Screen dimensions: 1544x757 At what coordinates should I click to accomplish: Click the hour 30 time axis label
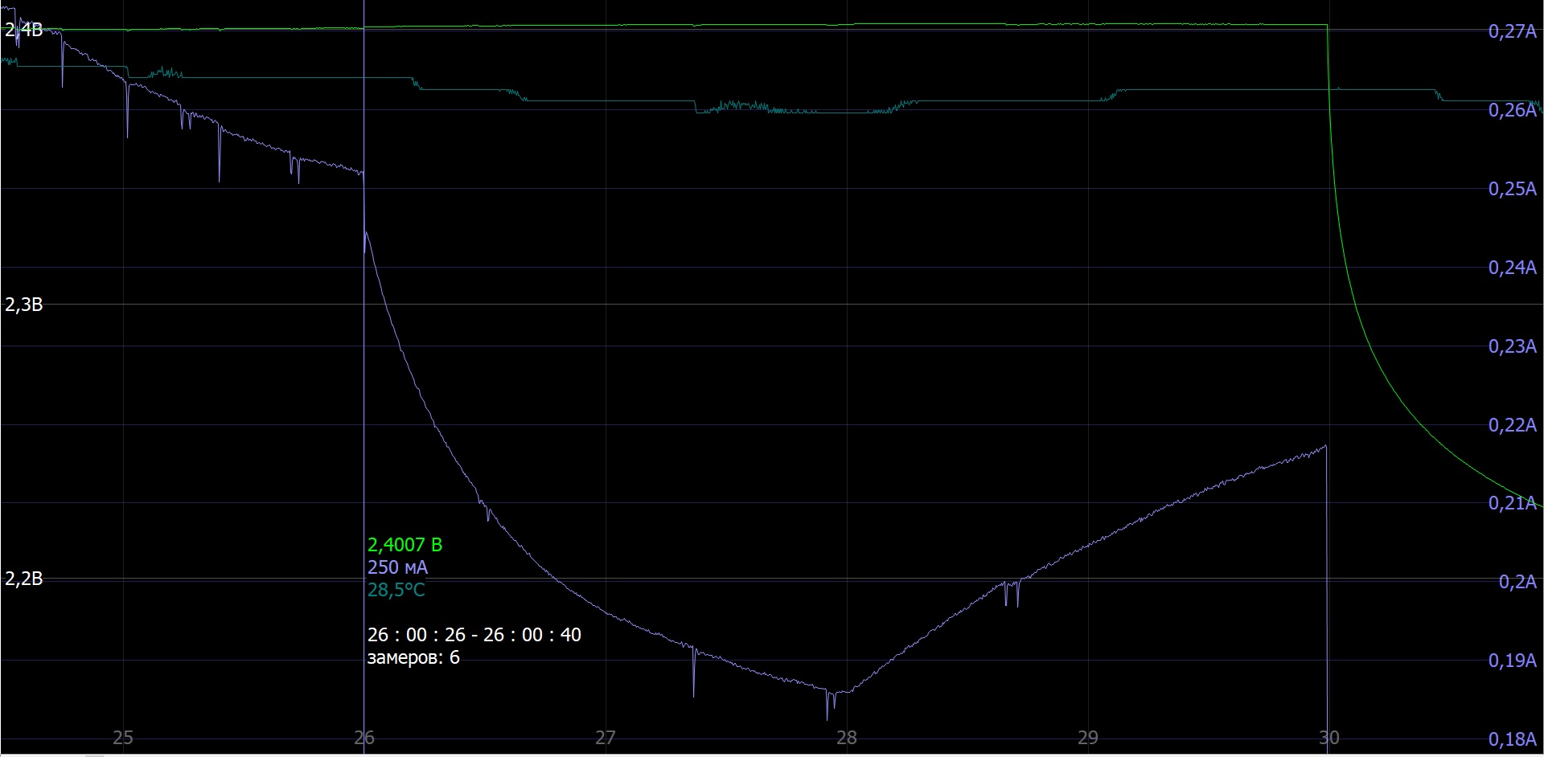(x=1328, y=738)
